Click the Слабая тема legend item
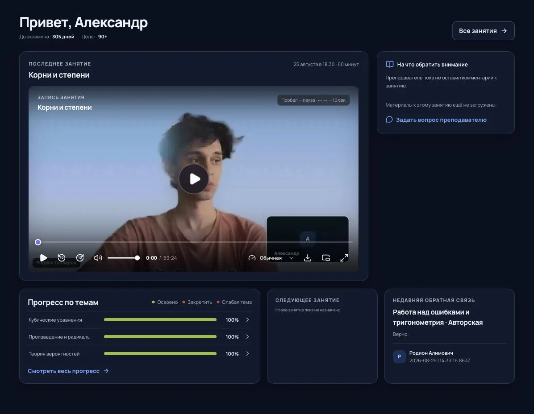The width and height of the screenshot is (534, 414). click(x=234, y=302)
